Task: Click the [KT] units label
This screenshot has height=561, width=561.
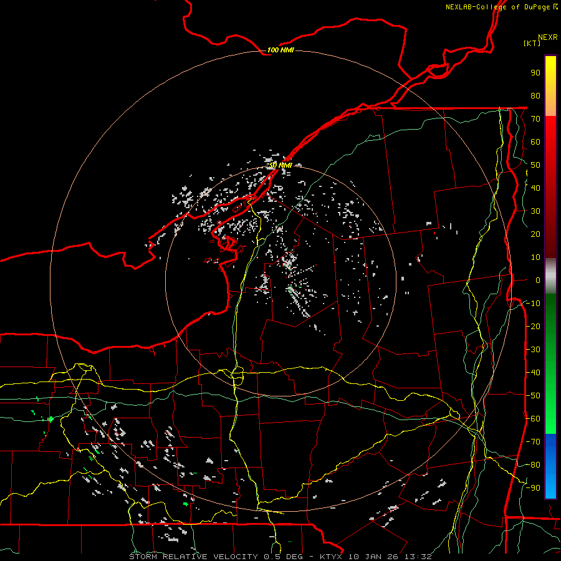Action: pos(532,43)
